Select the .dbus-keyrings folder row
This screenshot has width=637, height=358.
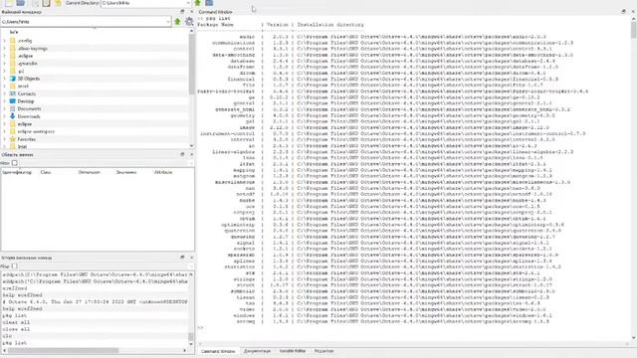tap(95, 49)
